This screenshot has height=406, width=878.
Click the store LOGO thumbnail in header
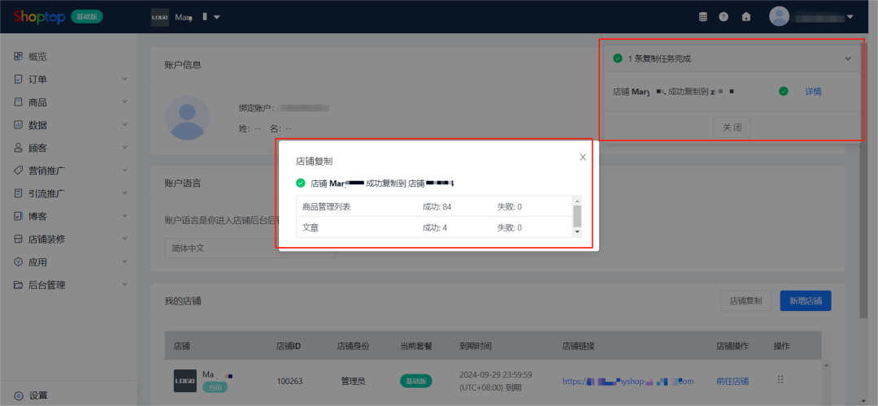(x=160, y=17)
